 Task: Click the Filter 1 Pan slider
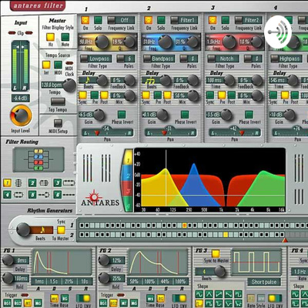pos(107,132)
